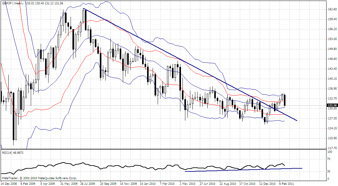Click the 120.95 price axis label
The width and height of the screenshot is (338, 186).
[332, 138]
